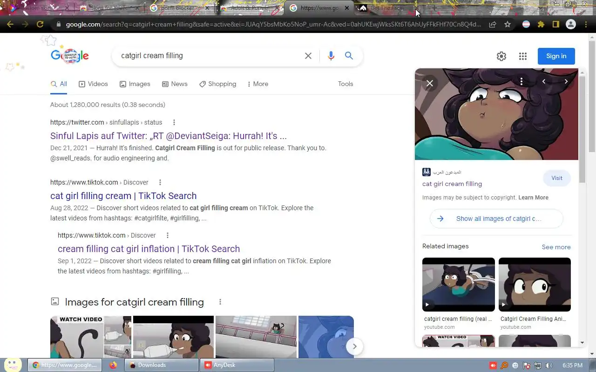Image resolution: width=596 pixels, height=372 pixels.
Task: Open the 'Learn More' copyright link
Action: [x=533, y=198]
